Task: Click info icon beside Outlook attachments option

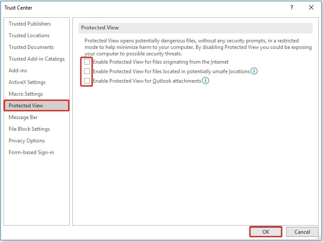Action: (x=206, y=81)
